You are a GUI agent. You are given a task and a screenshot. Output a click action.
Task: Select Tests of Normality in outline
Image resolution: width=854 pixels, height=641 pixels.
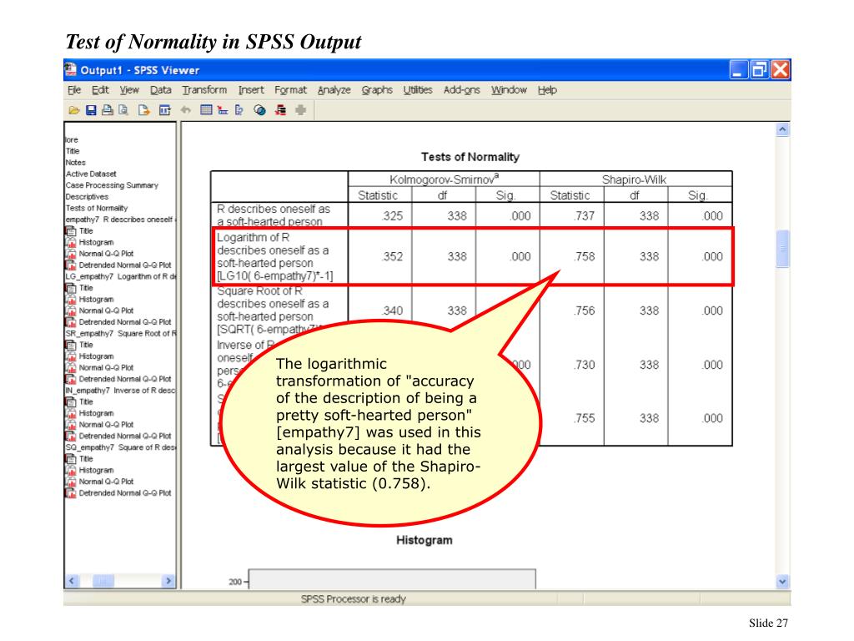(x=97, y=208)
